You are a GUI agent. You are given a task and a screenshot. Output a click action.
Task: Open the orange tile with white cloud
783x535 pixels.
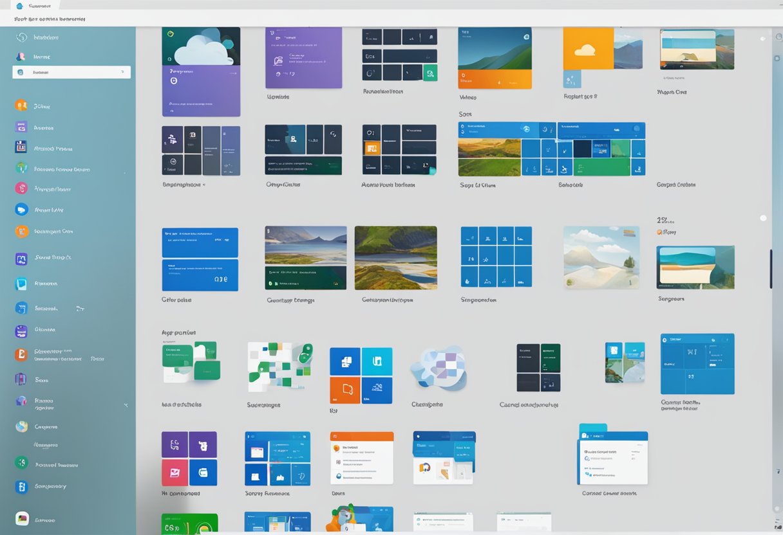[588, 48]
